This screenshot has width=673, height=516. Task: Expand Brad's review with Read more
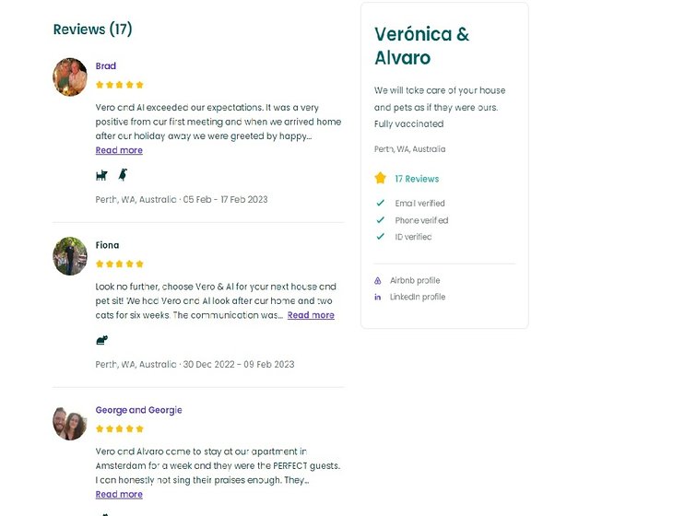119,150
